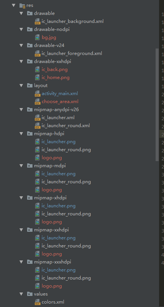Collapse the mipmap-mdpi folder arrow

(21, 166)
